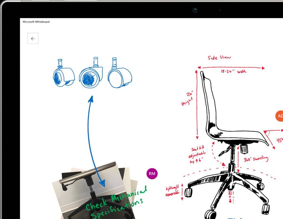Click the Microsoft Whiteboard title text
283x219 pixels.
[x=36, y=22]
